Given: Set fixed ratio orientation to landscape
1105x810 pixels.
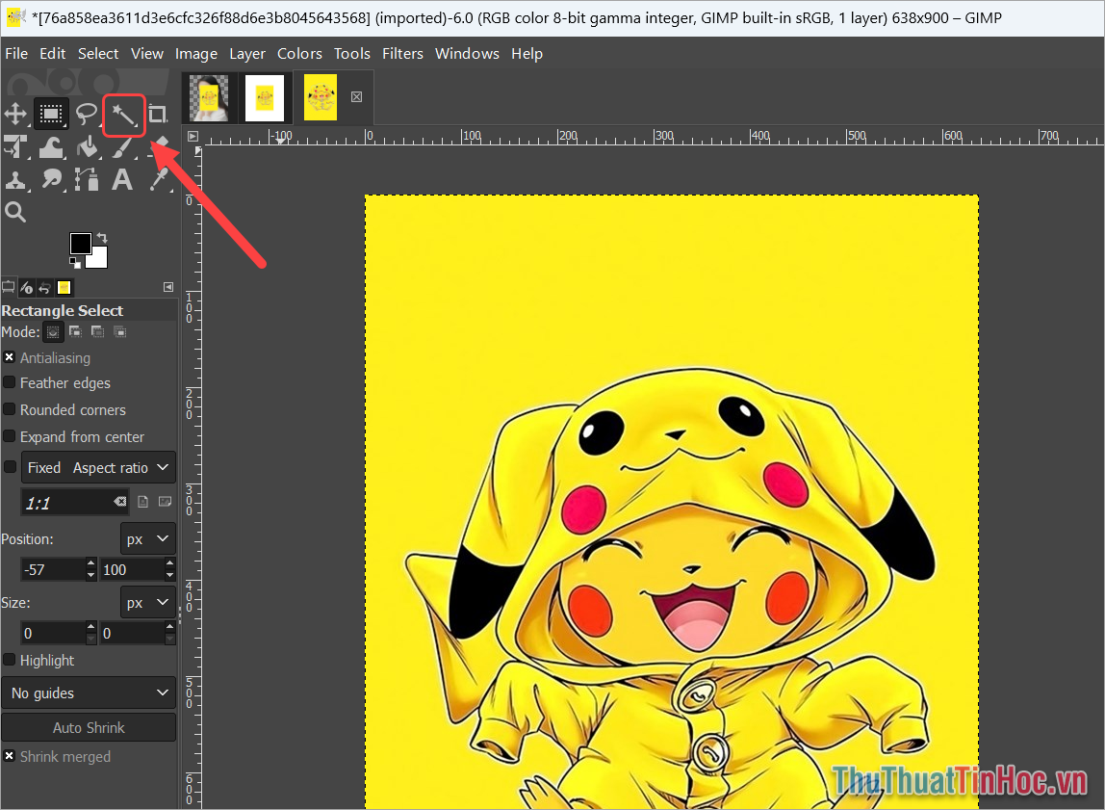Looking at the screenshot, I should click(x=165, y=501).
